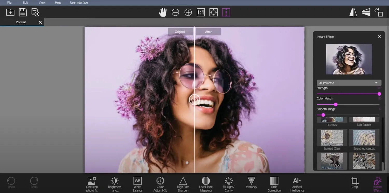The image size is (389, 193).
Task: Open the File menu
Action: click(x=9, y=3)
